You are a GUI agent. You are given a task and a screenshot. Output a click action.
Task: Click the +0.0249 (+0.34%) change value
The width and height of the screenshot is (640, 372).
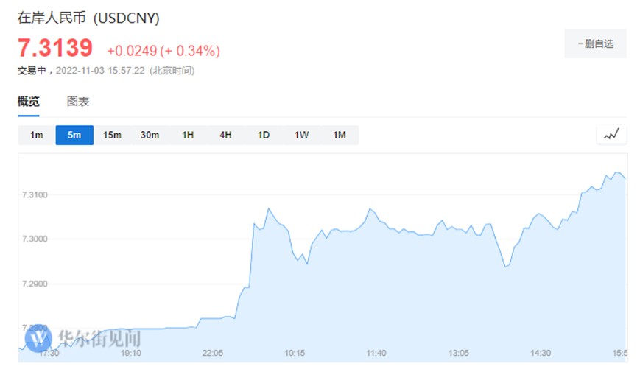pyautogui.click(x=163, y=51)
